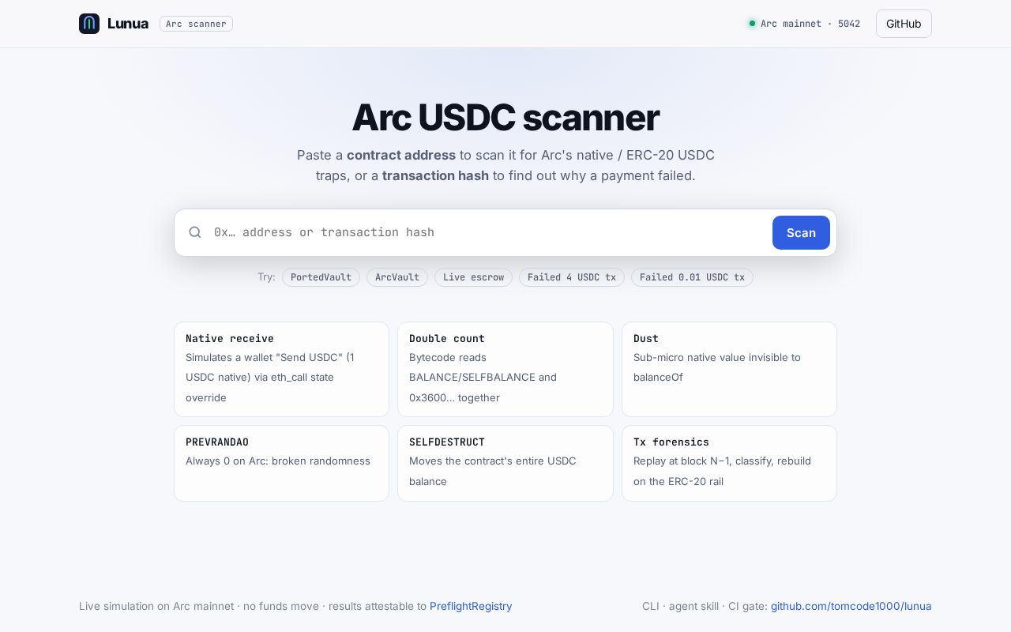The height and width of the screenshot is (632, 1011).
Task: Choose the Failed 4 USDC tx example
Action: 572,277
